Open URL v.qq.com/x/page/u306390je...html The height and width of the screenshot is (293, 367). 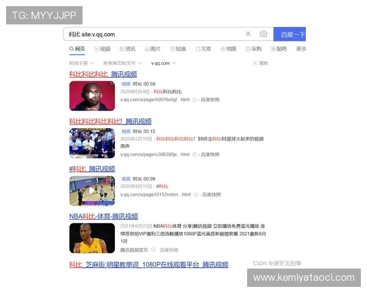click(155, 154)
